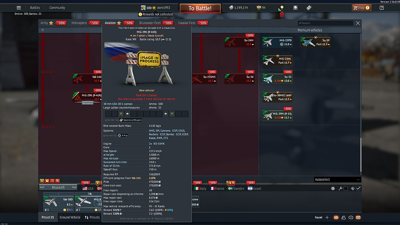This screenshot has height=225, width=400.
Task: Open the chat speech bubble icon
Action: point(351,217)
